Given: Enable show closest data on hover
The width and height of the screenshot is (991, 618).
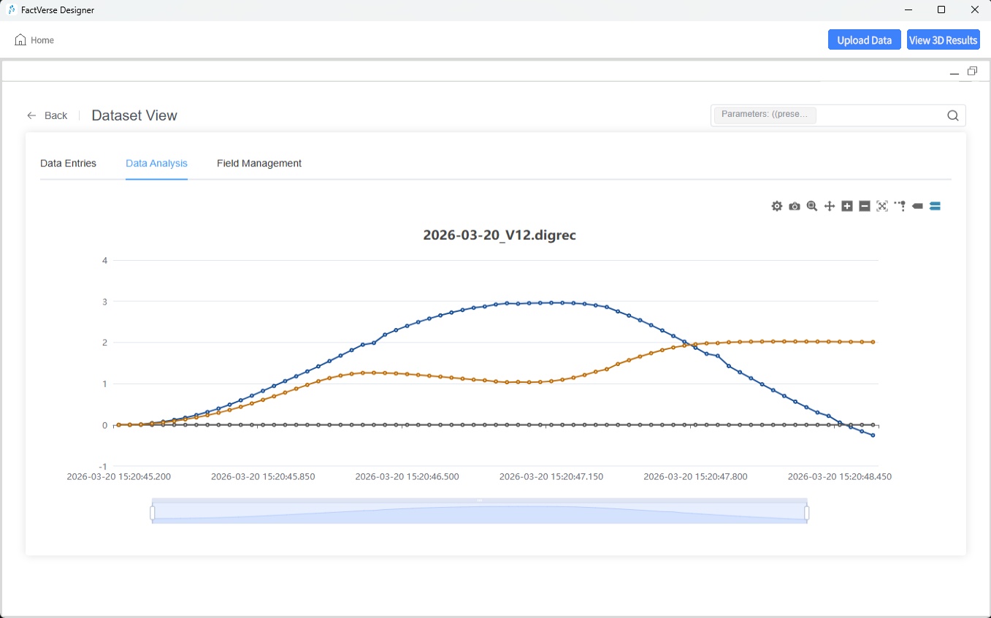Looking at the screenshot, I should coord(917,206).
